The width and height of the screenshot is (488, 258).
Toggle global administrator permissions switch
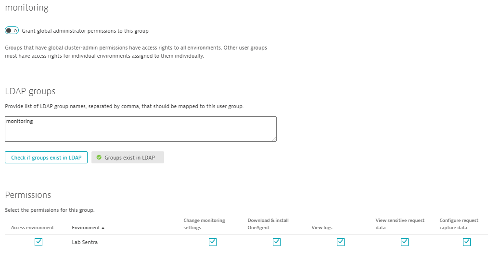[12, 31]
